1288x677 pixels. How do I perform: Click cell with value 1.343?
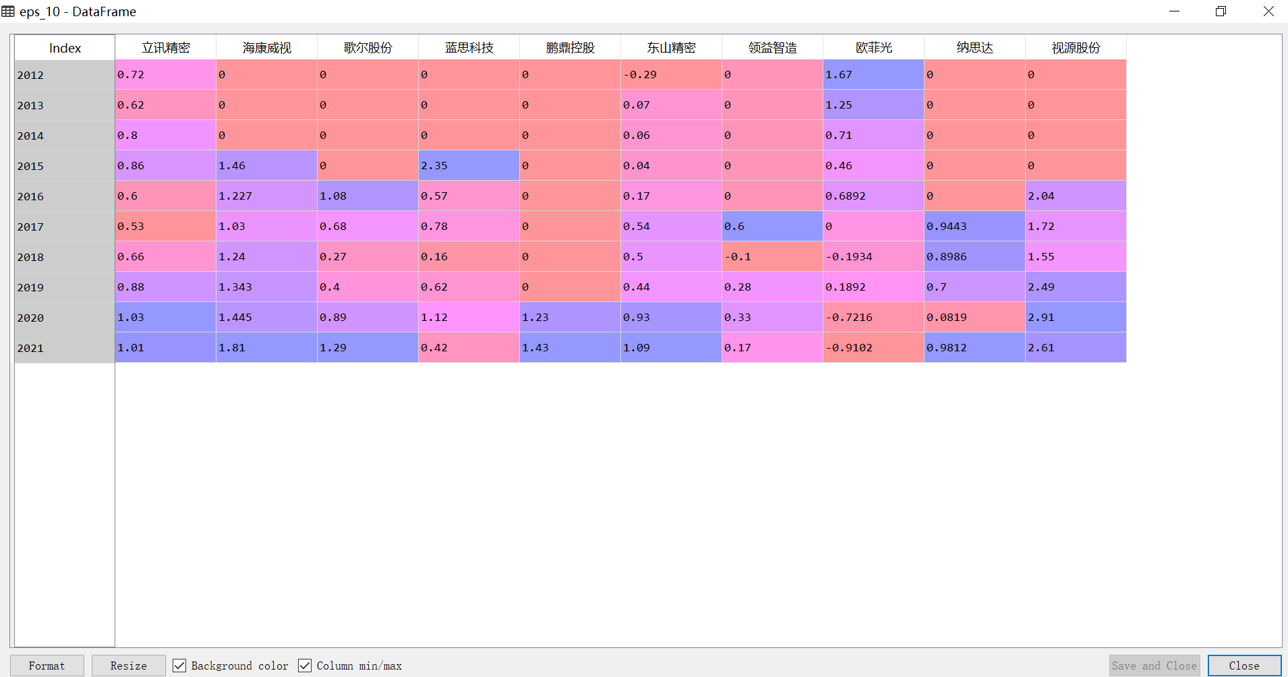pyautogui.click(x=267, y=287)
